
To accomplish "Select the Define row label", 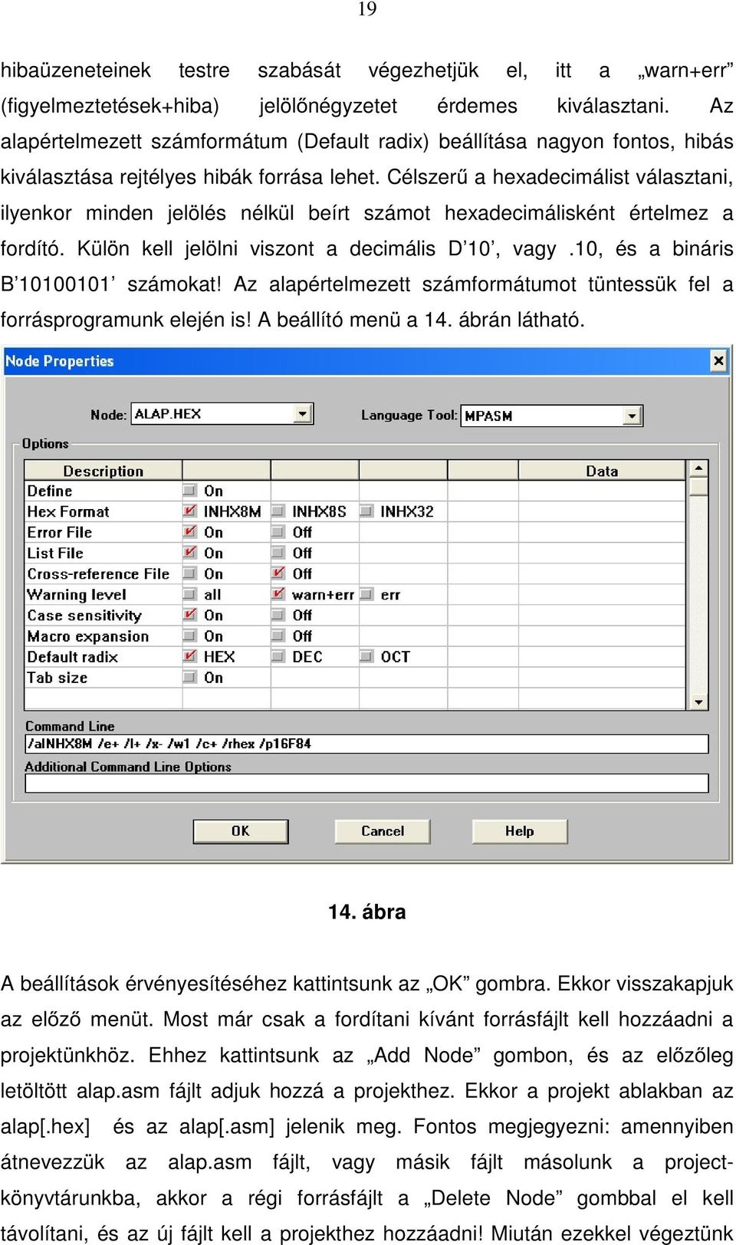I will pos(50,491).
